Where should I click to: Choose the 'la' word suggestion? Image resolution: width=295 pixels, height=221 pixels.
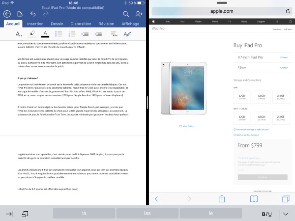click(84, 213)
